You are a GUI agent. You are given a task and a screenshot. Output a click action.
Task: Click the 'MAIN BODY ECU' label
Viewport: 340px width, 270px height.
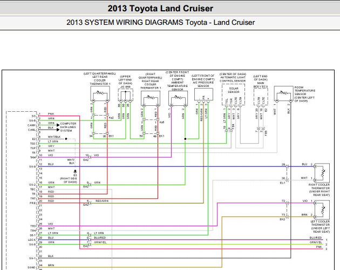pos(261,85)
